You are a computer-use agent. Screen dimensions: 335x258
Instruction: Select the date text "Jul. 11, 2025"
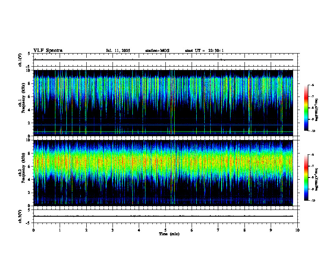click(118, 51)
